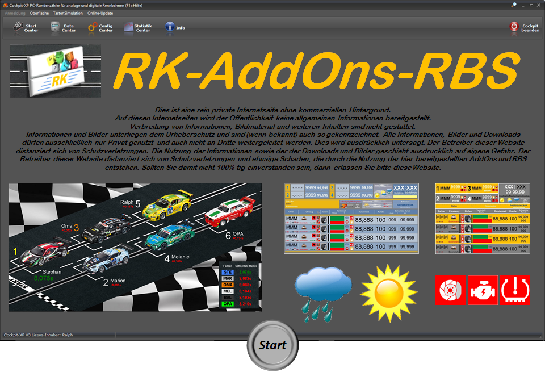Click the status bar text "Cockpit-XP V3 Lizenz-Inhaber: Ralph"
Screen dimensions: 545x372
tap(38, 335)
